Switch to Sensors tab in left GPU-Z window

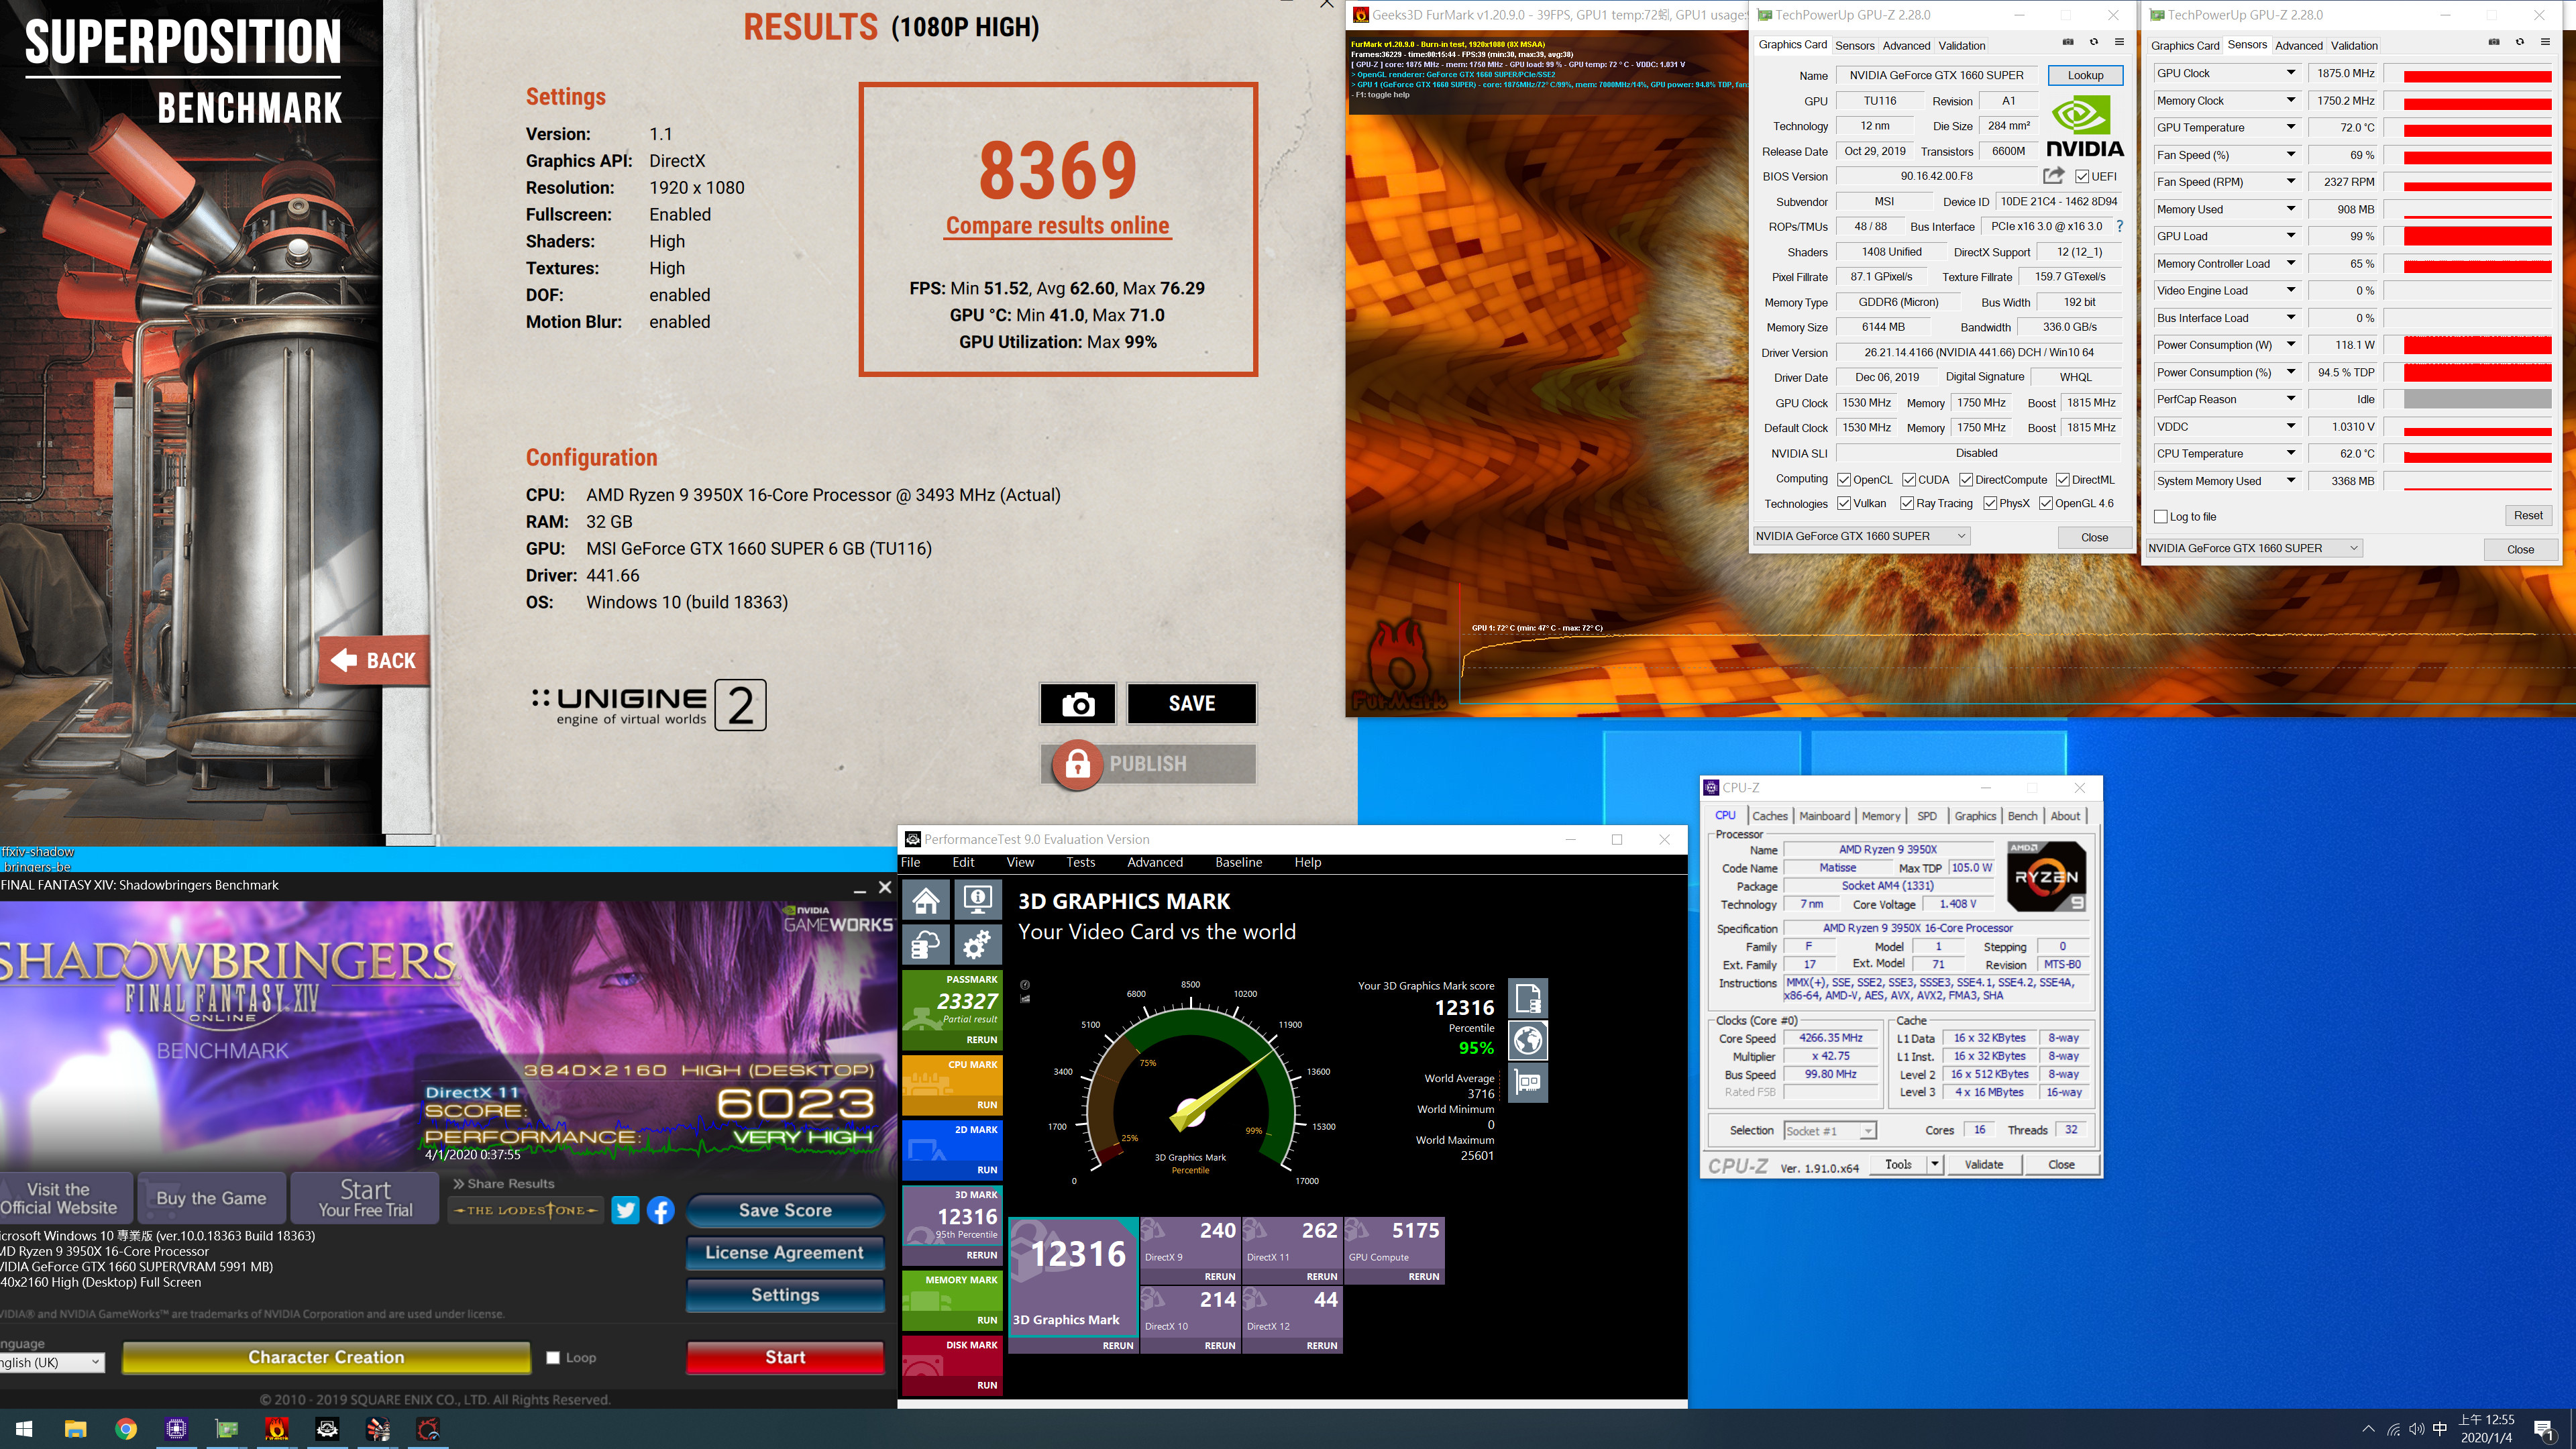(1854, 46)
